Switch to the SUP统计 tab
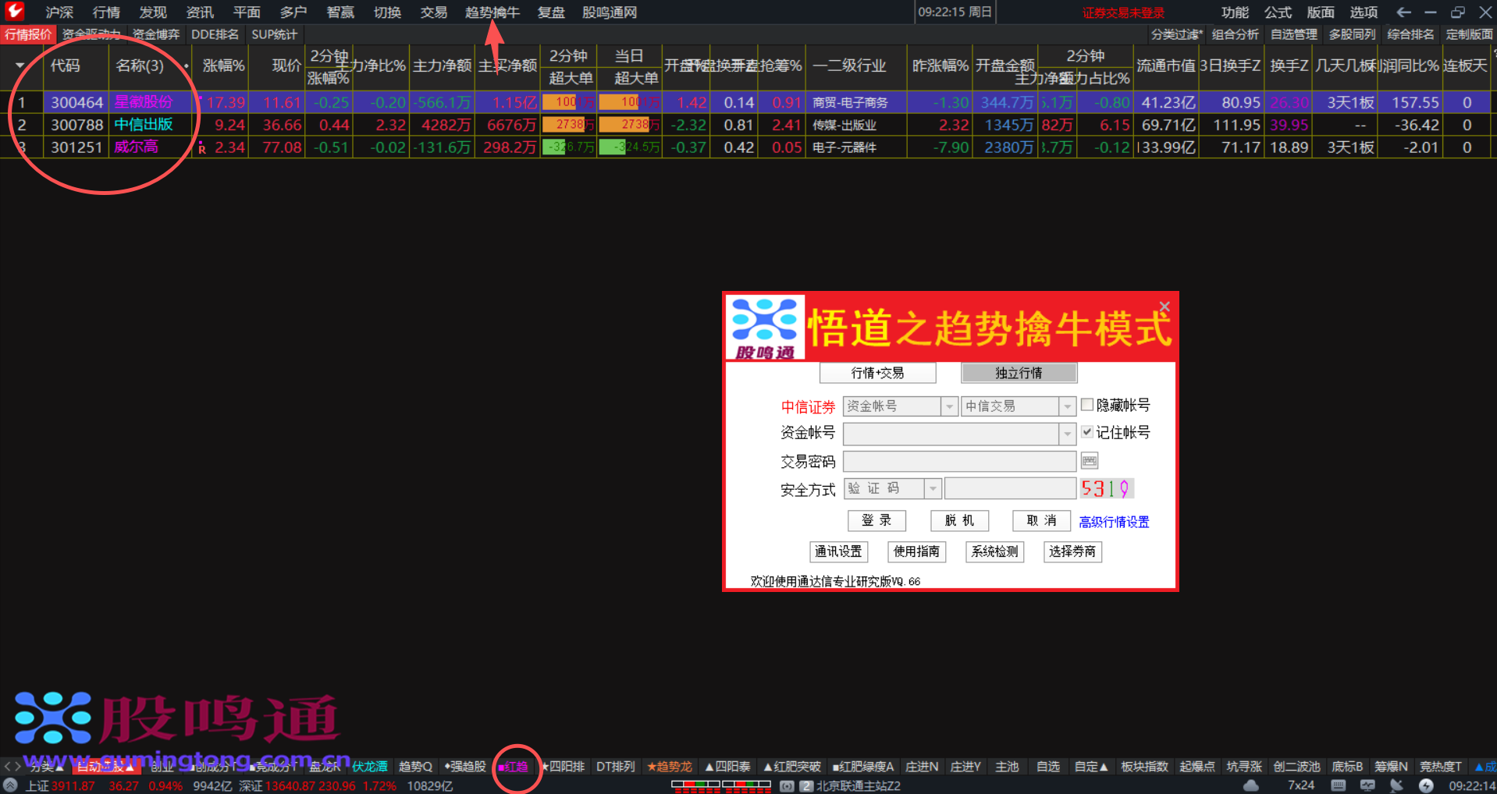1497x794 pixels. [274, 34]
